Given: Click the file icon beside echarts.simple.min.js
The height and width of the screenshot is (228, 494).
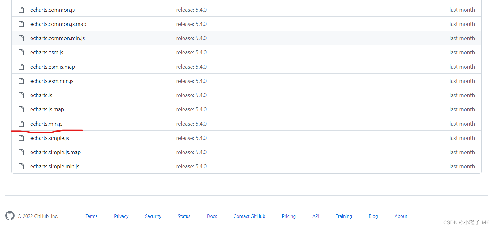Looking at the screenshot, I should [x=21, y=166].
